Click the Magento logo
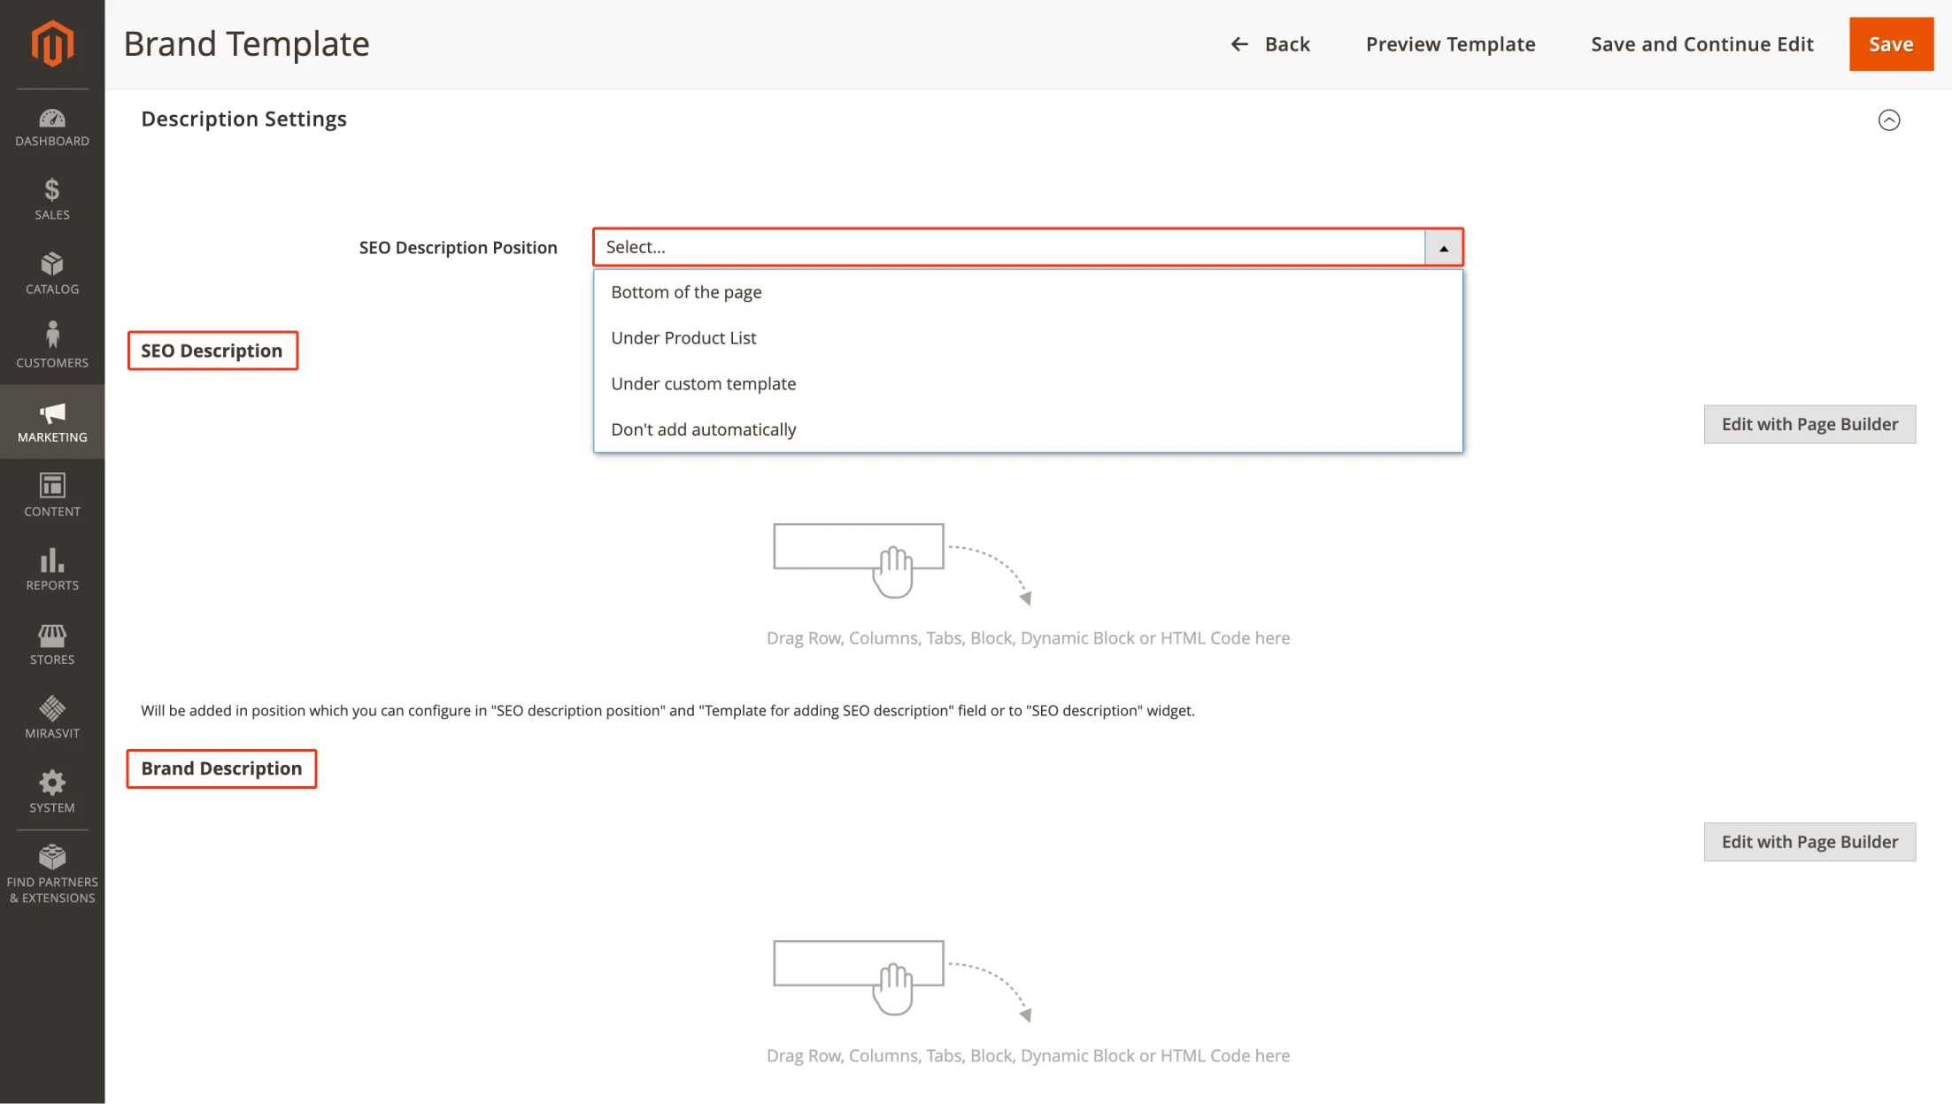Viewport: 1952px width, 1104px height. [51, 42]
